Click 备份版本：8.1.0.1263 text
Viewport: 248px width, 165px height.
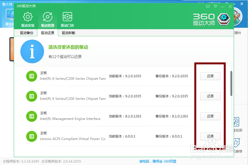(171, 116)
